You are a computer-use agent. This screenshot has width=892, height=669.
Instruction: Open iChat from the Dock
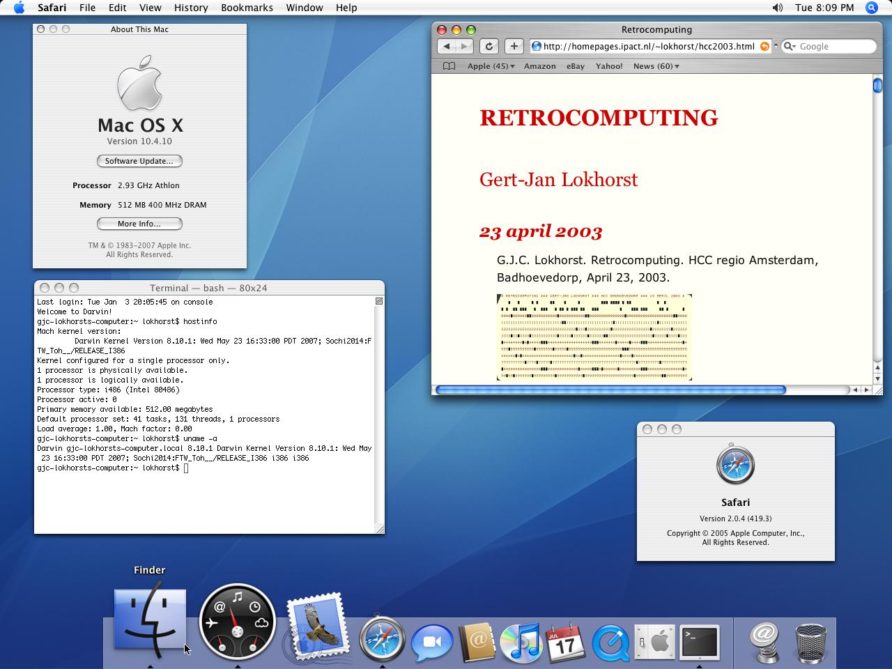click(x=431, y=643)
